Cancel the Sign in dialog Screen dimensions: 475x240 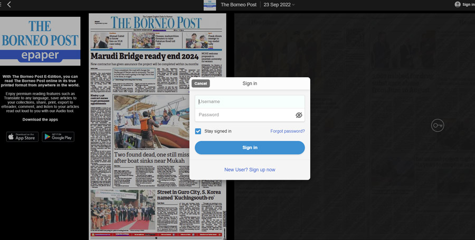[201, 84]
